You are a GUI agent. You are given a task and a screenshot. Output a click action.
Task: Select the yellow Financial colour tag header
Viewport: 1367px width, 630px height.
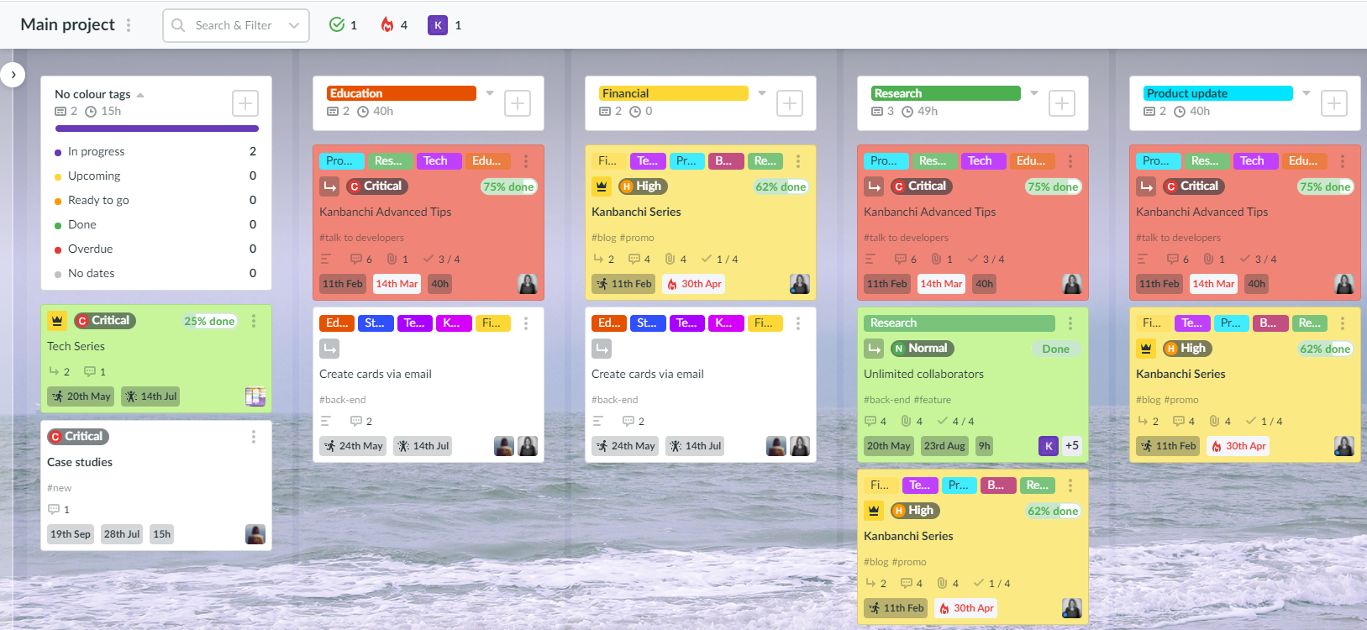(x=673, y=93)
